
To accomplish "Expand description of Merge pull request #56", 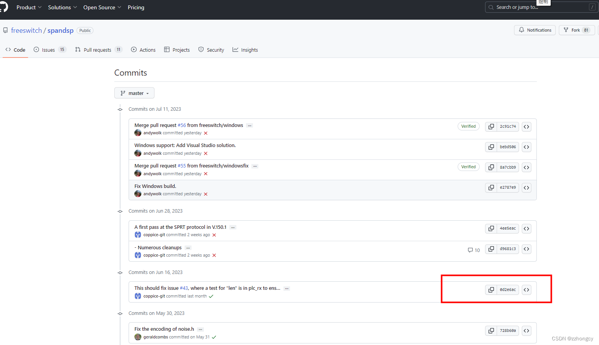I will point(249,125).
